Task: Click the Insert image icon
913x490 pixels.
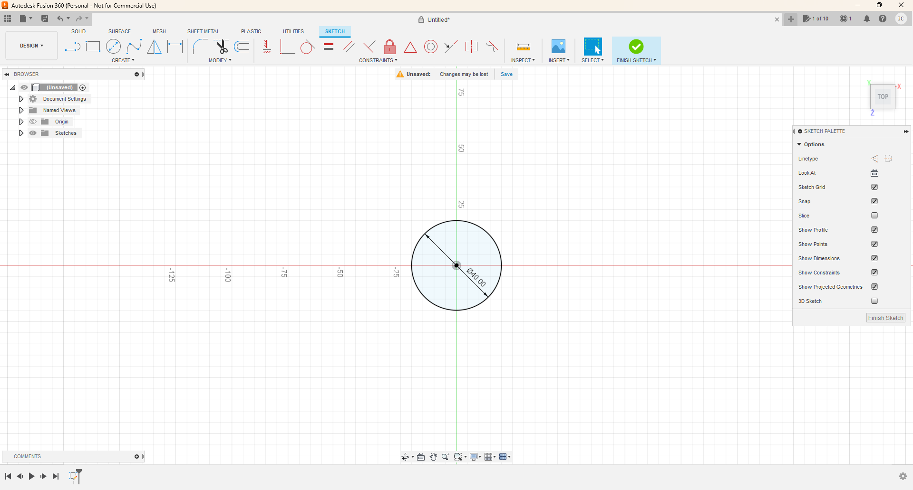Action: point(558,47)
